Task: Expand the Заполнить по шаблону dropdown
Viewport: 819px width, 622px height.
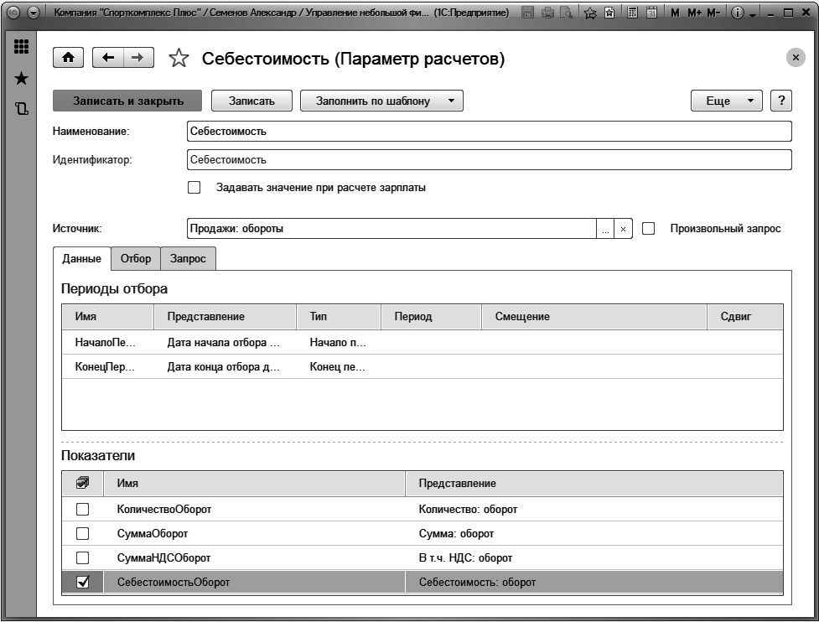Action: [381, 101]
